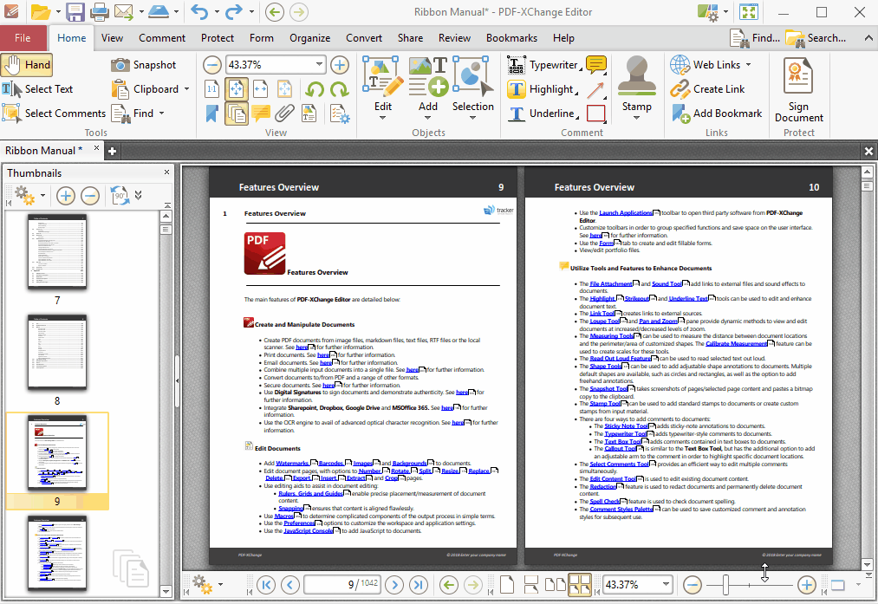Open the Bookmarks ribbon tab
This screenshot has width=878, height=604.
pos(511,38)
